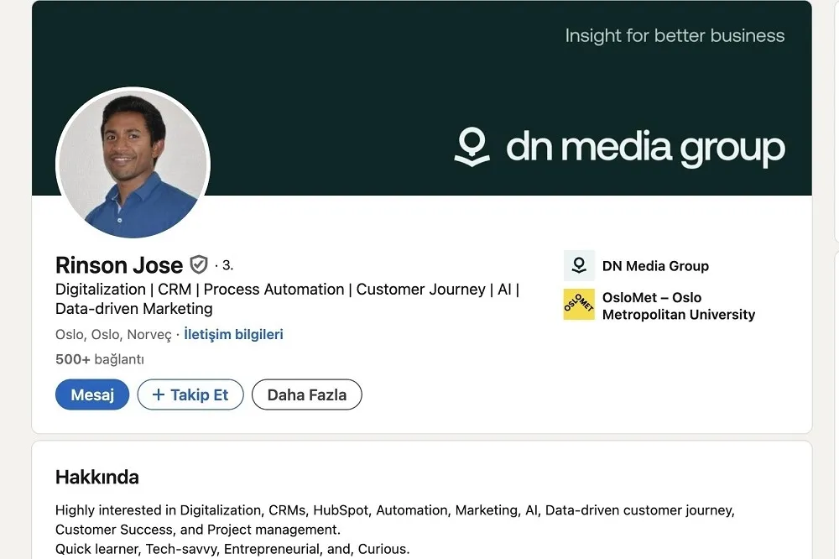The width and height of the screenshot is (839, 559).
Task: Click the yellow OsloMet logo icon
Action: pyautogui.click(x=579, y=305)
